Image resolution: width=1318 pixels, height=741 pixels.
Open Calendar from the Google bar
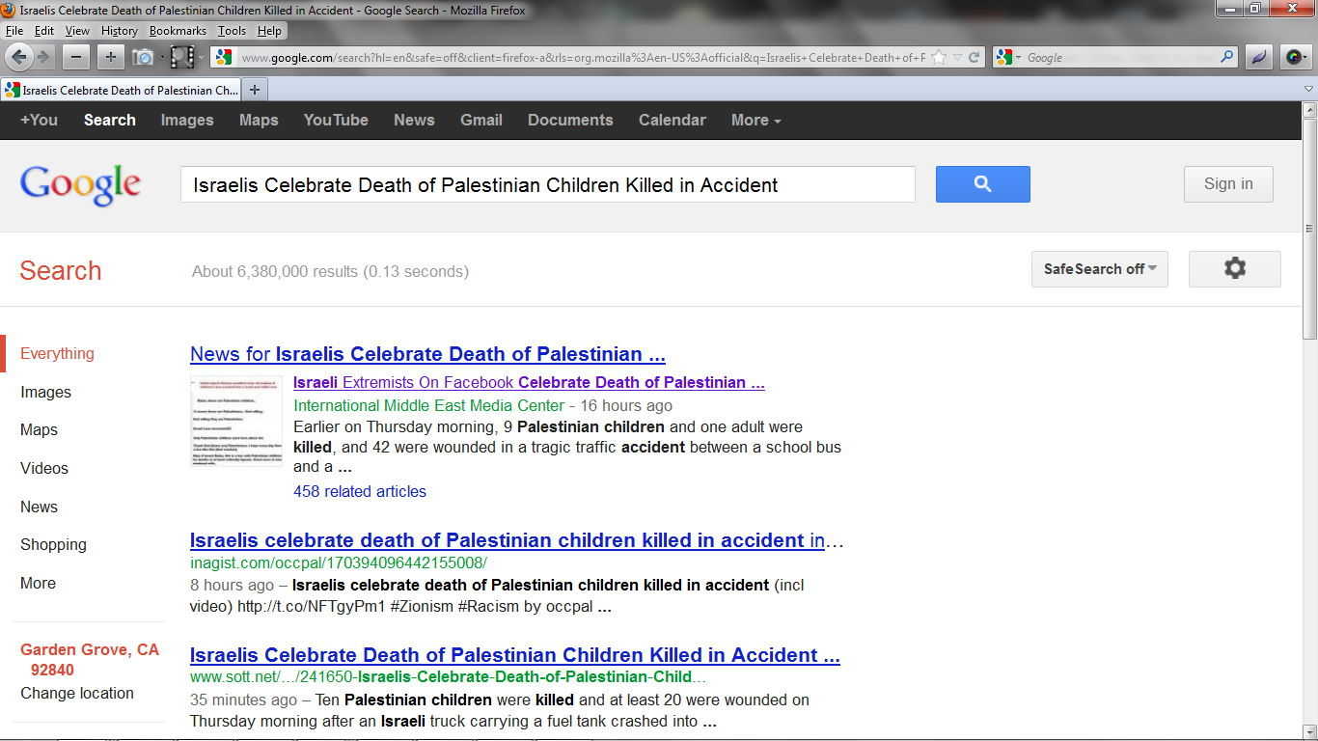673,121
